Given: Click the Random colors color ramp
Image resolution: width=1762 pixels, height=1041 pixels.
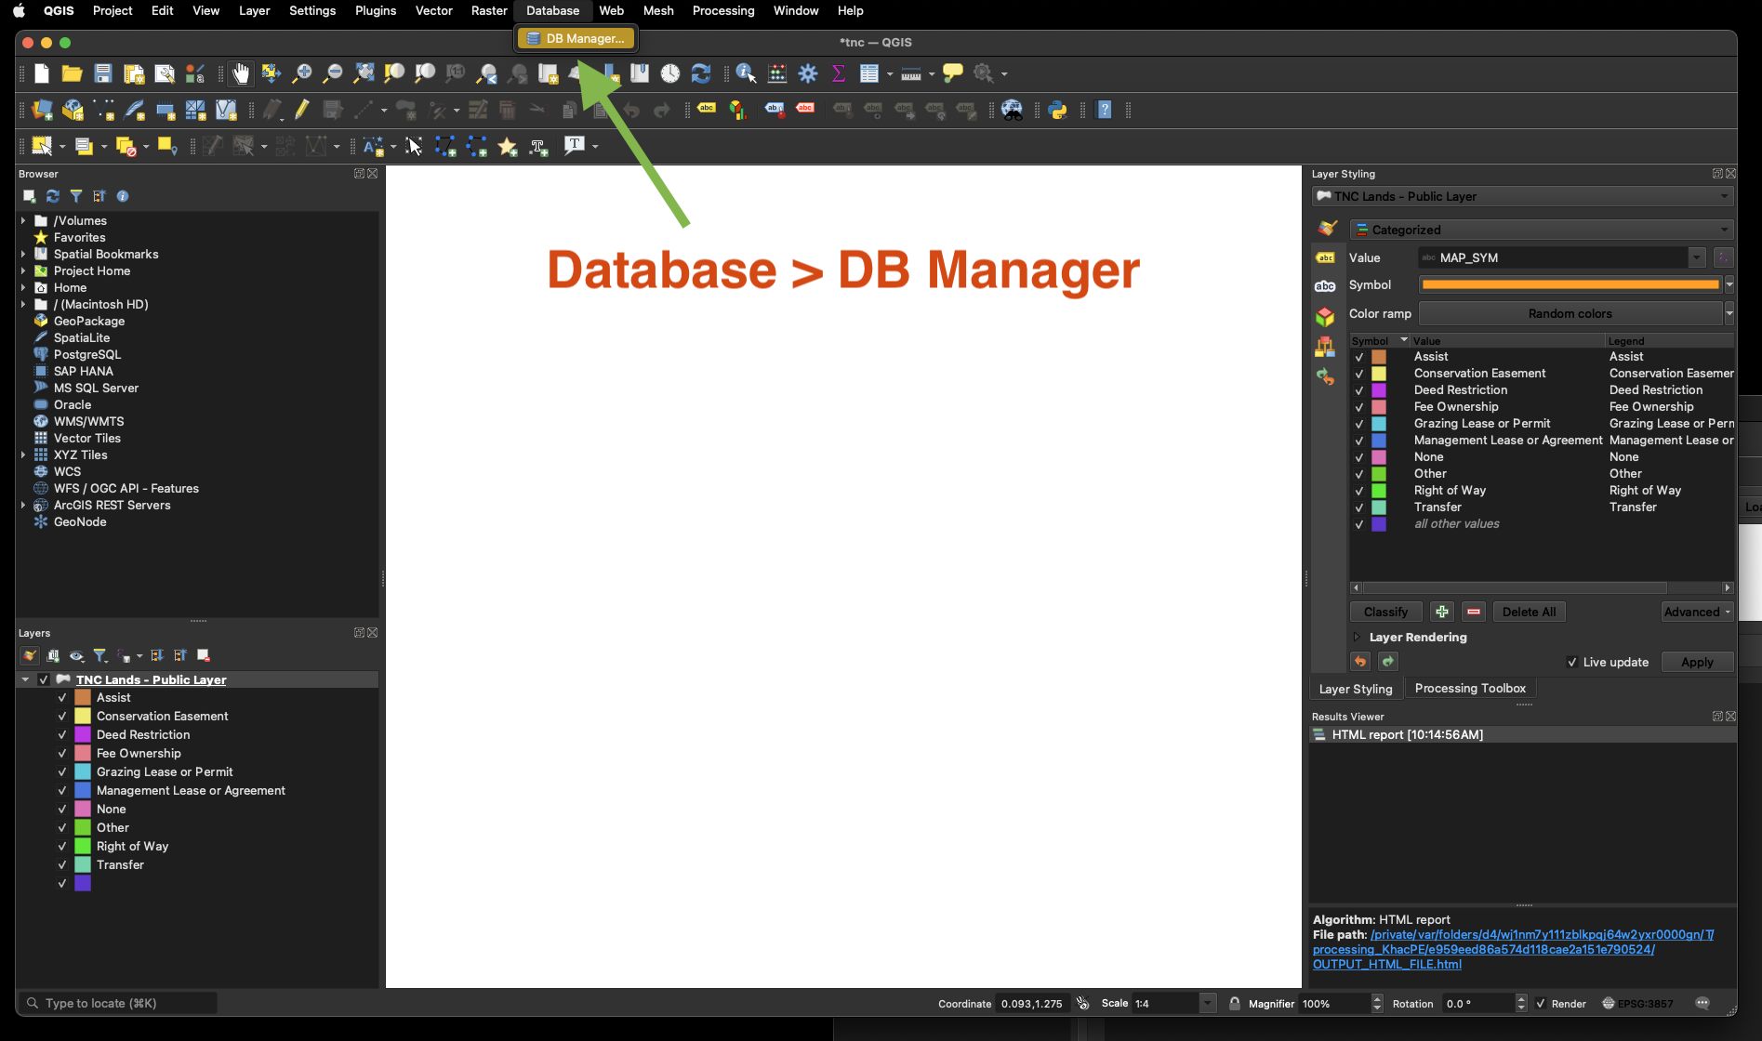Looking at the screenshot, I should tap(1570, 313).
